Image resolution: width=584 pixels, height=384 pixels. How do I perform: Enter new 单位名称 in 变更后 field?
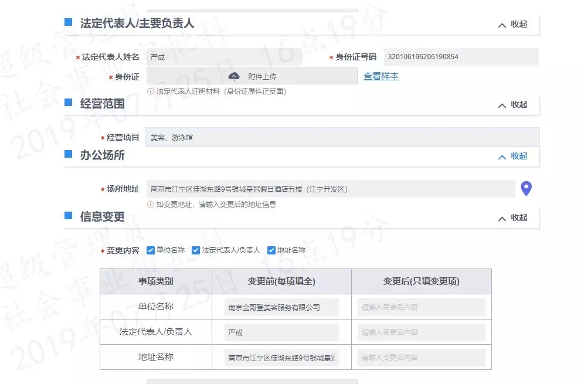[x=421, y=307]
